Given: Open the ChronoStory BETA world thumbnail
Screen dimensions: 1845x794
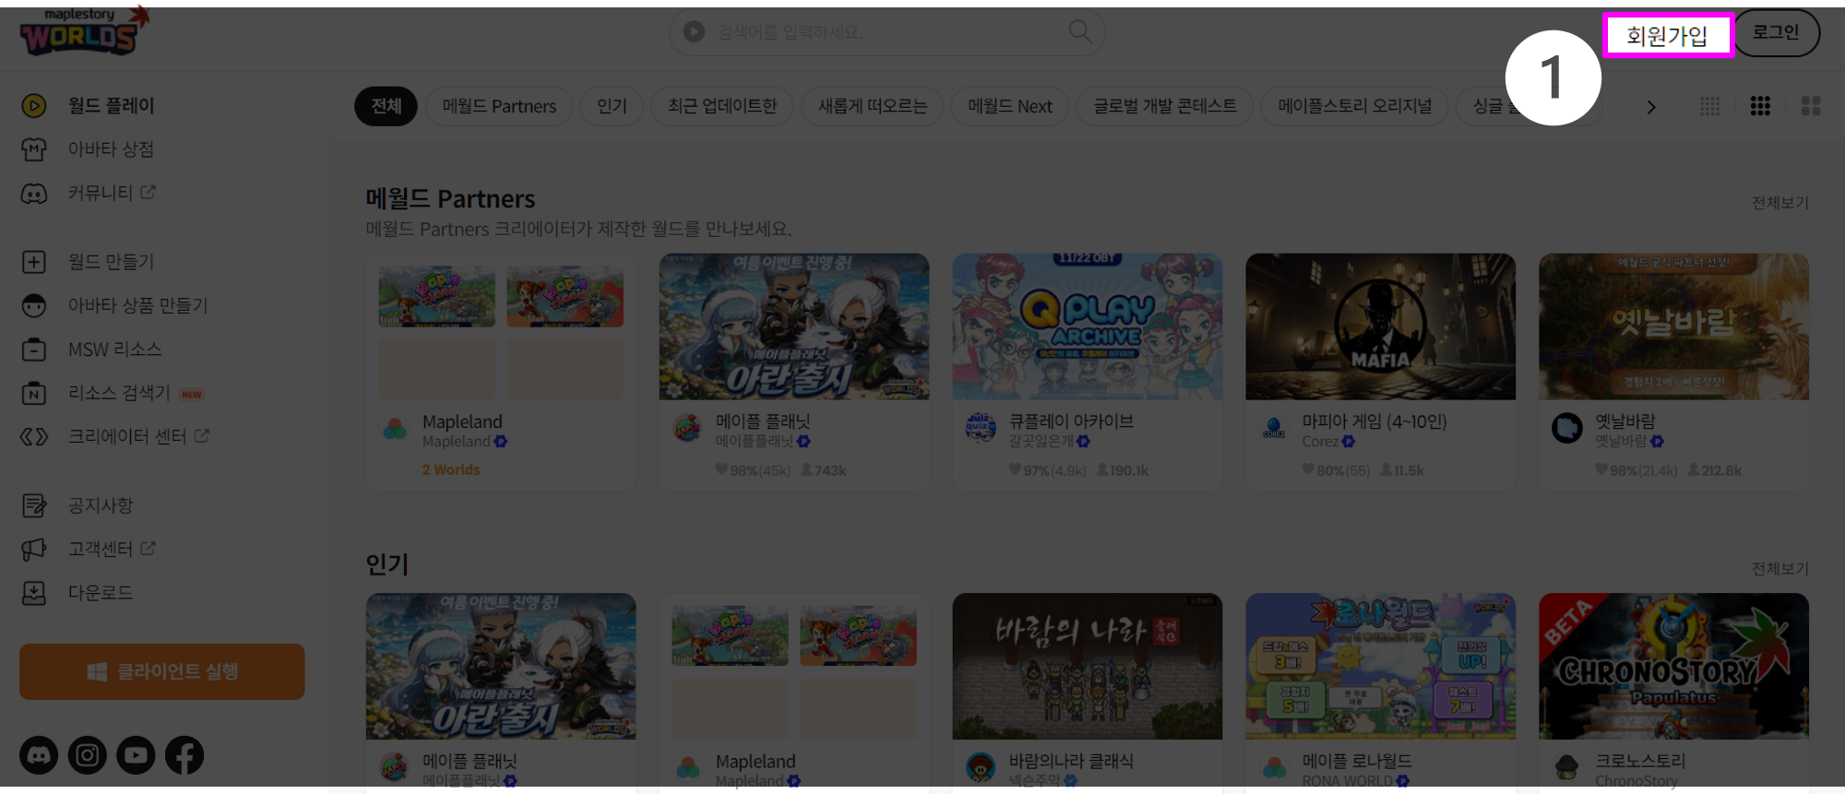Looking at the screenshot, I should pos(1674,666).
